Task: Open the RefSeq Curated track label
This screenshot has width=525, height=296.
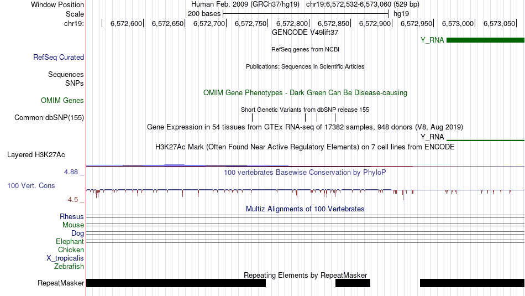Action: (59, 58)
